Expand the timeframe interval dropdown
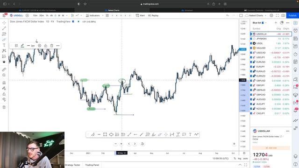This screenshot has height=168, width=299. pyautogui.click(x=67, y=15)
